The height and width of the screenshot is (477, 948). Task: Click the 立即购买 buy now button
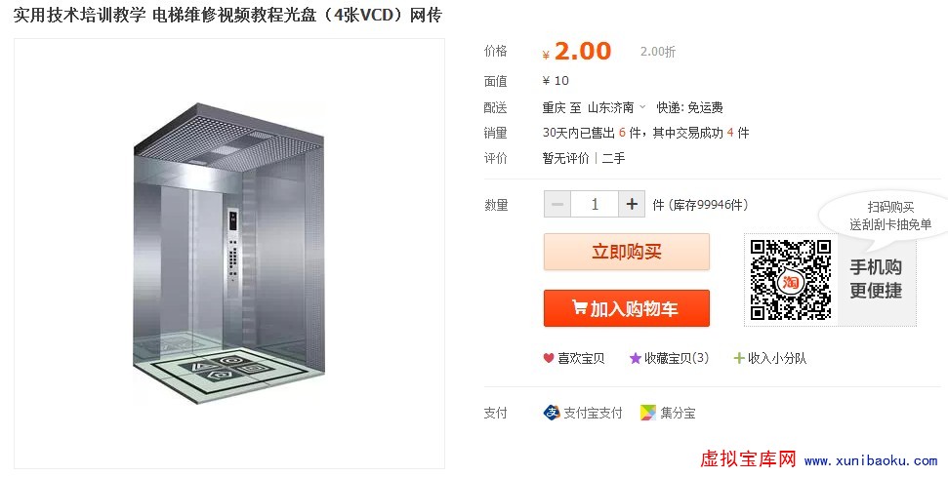click(x=627, y=251)
